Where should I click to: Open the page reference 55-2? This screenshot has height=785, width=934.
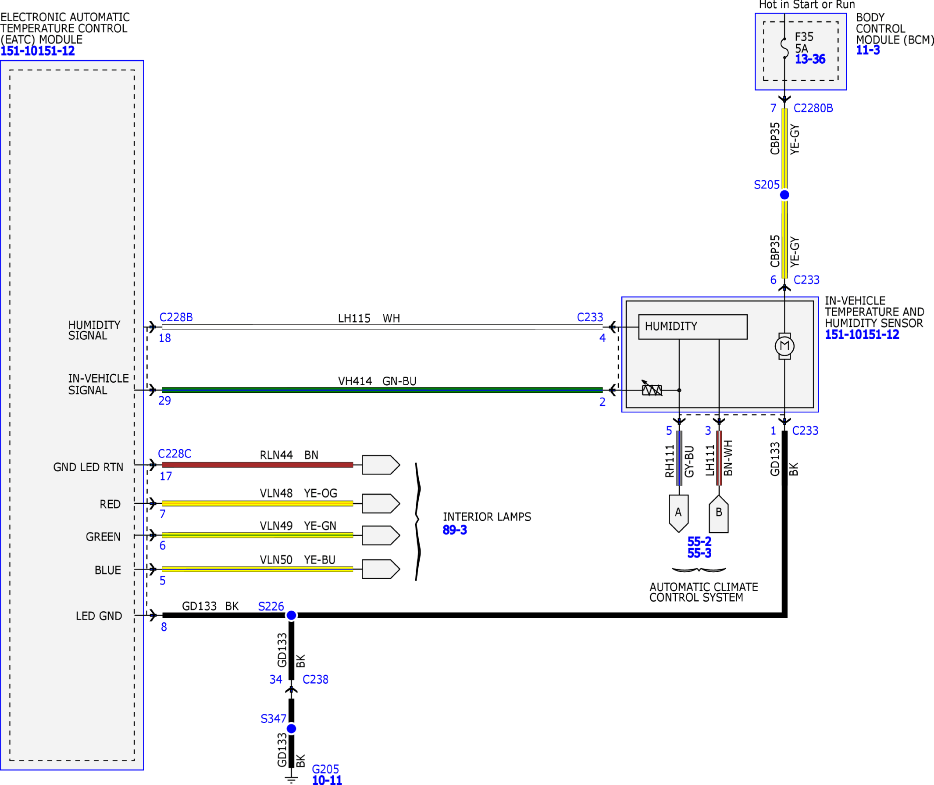click(x=699, y=541)
